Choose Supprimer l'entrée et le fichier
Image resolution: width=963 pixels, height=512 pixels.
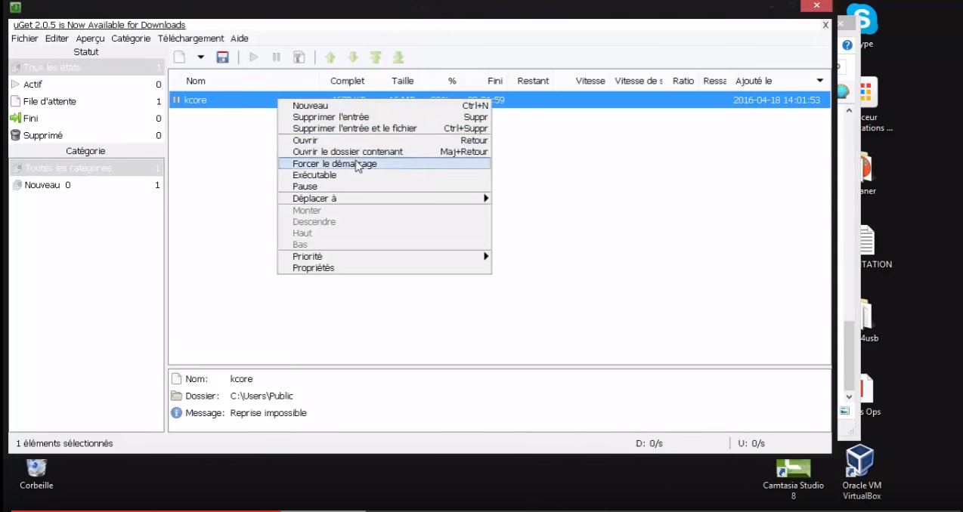(385, 128)
